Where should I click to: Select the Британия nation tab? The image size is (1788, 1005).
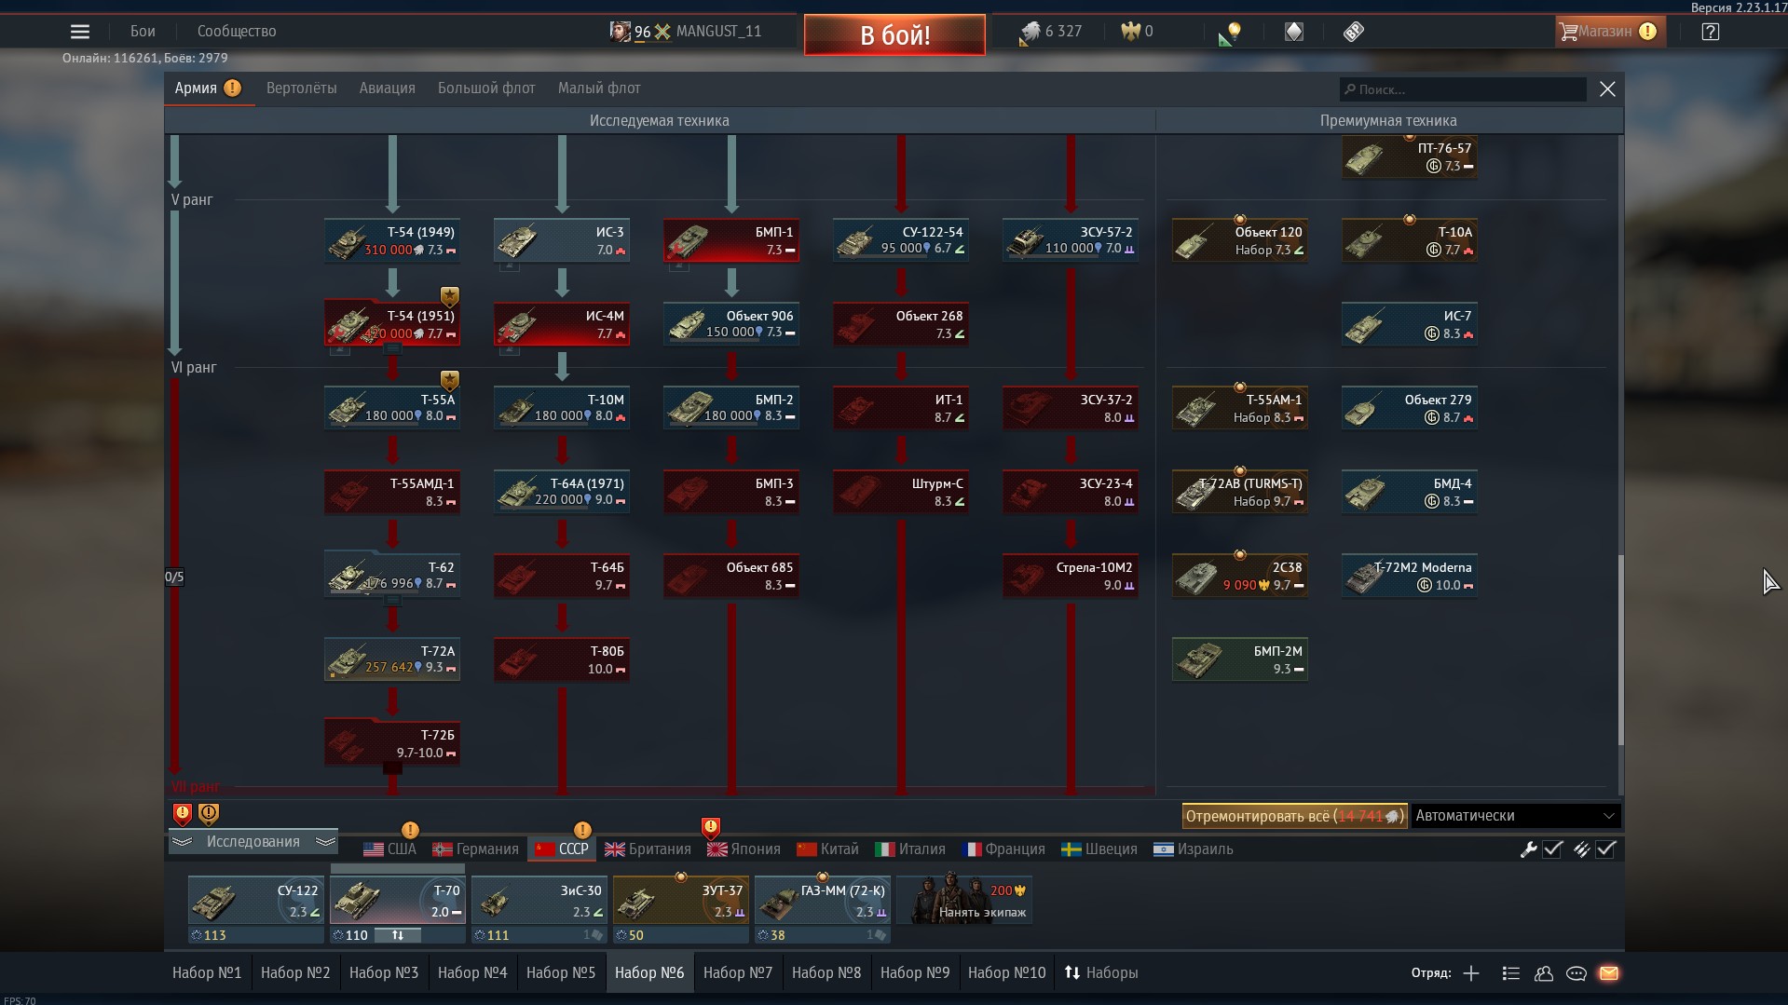[x=648, y=849]
